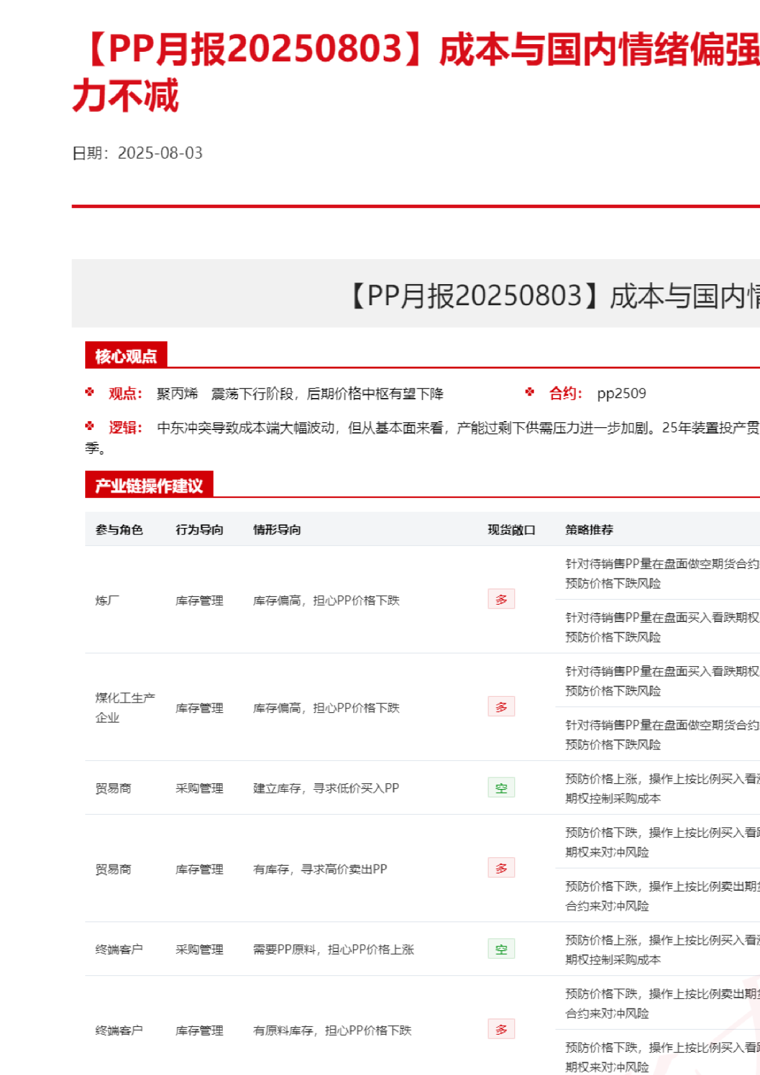Click the 情形导向 column header
Screen dimensions: 760x1075
pyautogui.click(x=277, y=530)
